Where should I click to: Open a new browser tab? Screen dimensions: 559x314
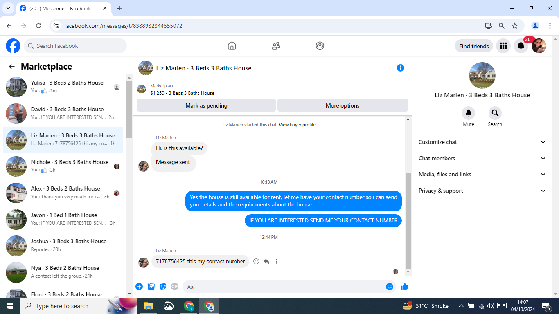pyautogui.click(x=119, y=8)
